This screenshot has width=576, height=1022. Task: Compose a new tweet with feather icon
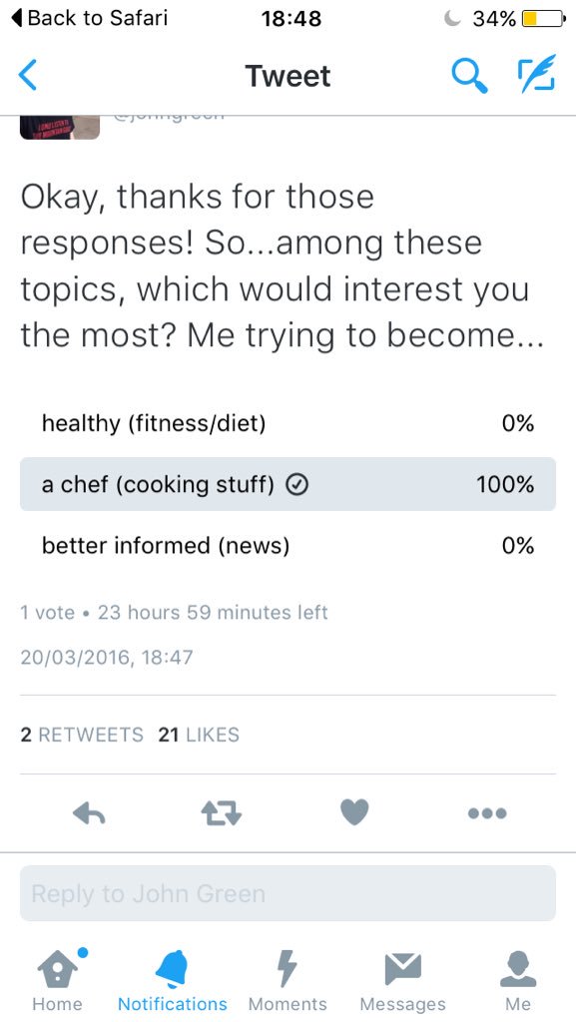tap(537, 74)
